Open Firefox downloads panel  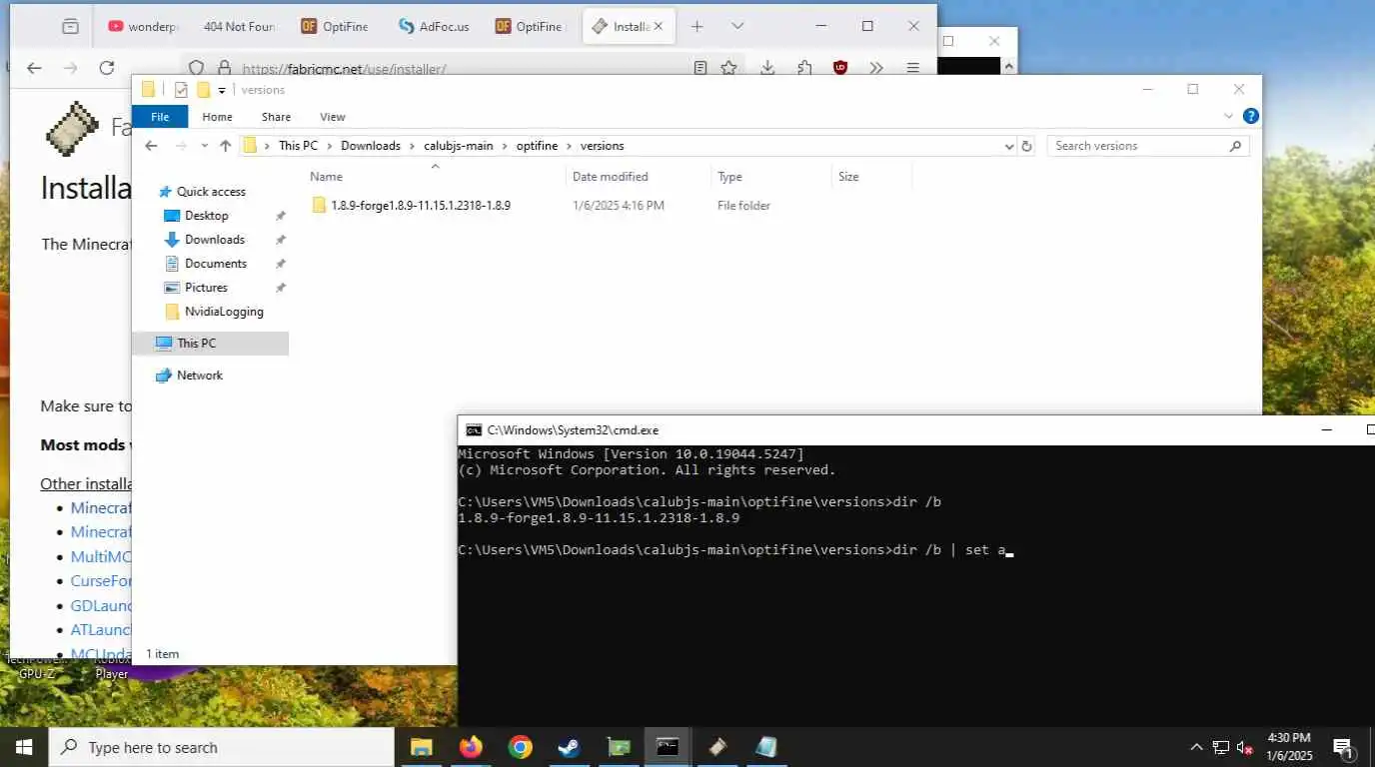[767, 68]
